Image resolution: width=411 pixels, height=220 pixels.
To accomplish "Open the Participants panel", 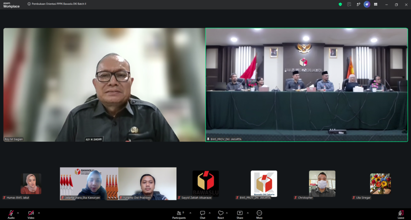I will (179, 214).
